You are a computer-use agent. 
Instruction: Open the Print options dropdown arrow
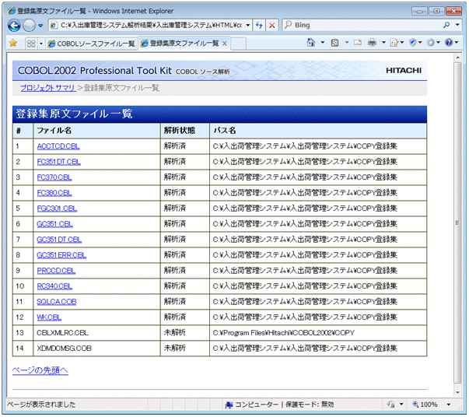tap(383, 43)
